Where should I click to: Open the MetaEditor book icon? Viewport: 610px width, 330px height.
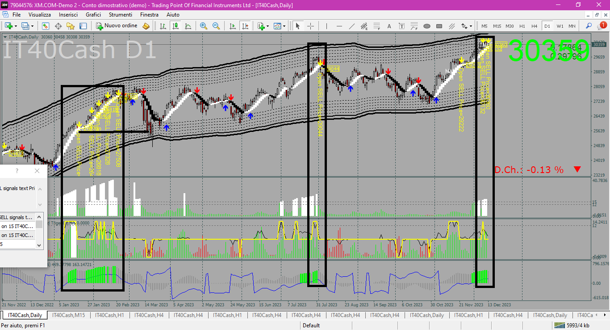tap(146, 26)
